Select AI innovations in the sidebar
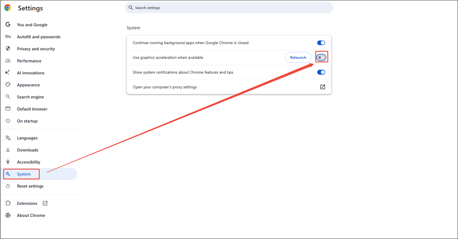458x239 pixels. pyautogui.click(x=30, y=73)
